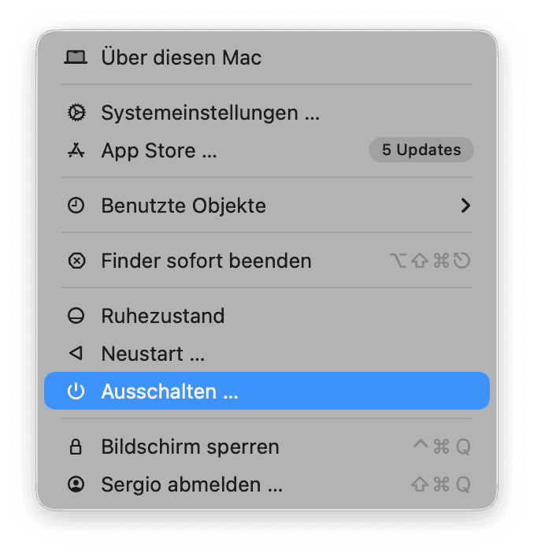Click the clock icon beside Benutzte Objekte
The width and height of the screenshot is (534, 553).
click(x=76, y=206)
